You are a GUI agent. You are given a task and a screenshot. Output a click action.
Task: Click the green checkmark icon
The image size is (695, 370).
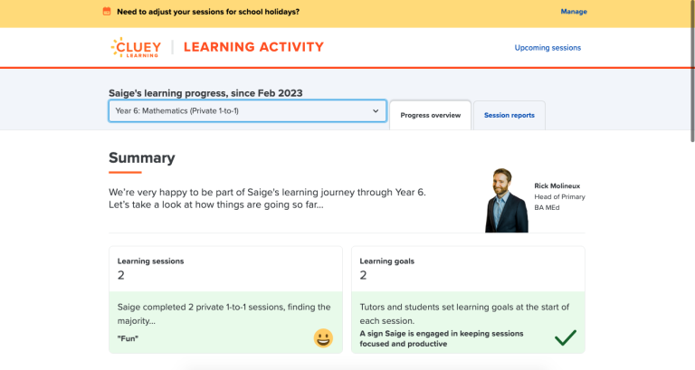(566, 337)
